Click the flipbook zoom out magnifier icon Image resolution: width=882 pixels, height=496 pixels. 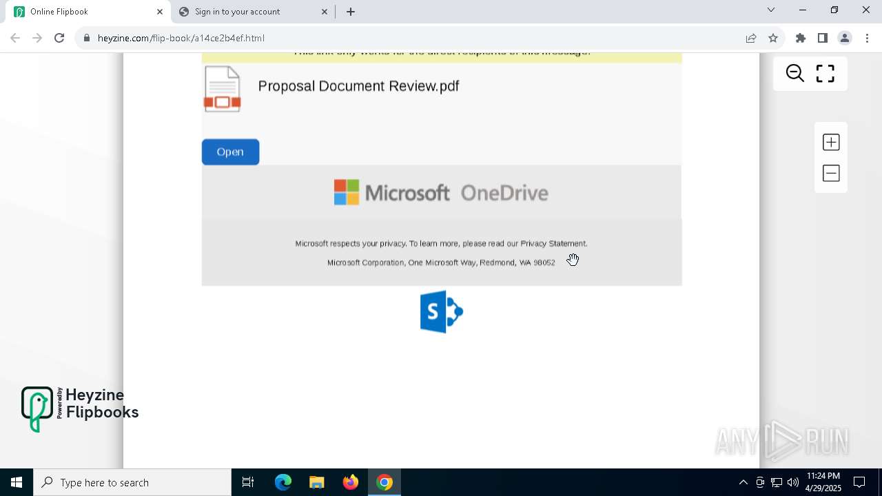(795, 73)
